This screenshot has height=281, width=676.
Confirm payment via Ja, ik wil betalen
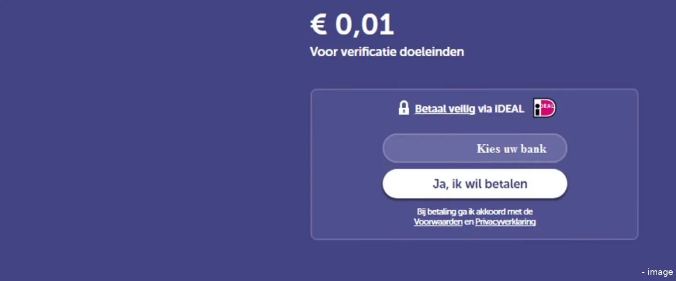click(x=475, y=184)
